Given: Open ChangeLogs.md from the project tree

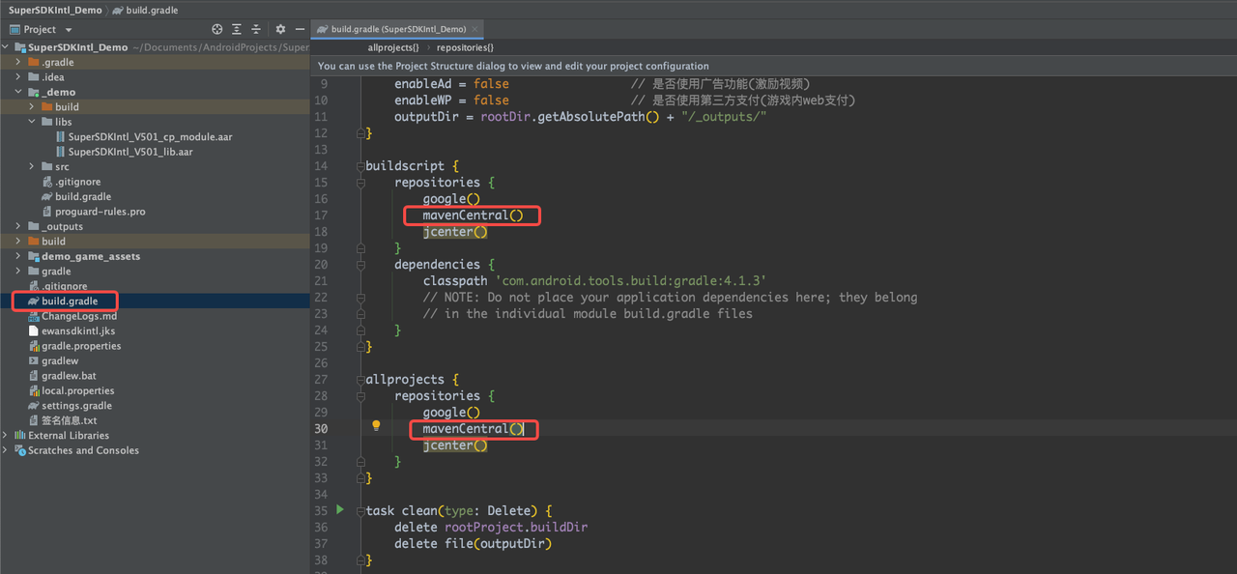Looking at the screenshot, I should coord(79,316).
